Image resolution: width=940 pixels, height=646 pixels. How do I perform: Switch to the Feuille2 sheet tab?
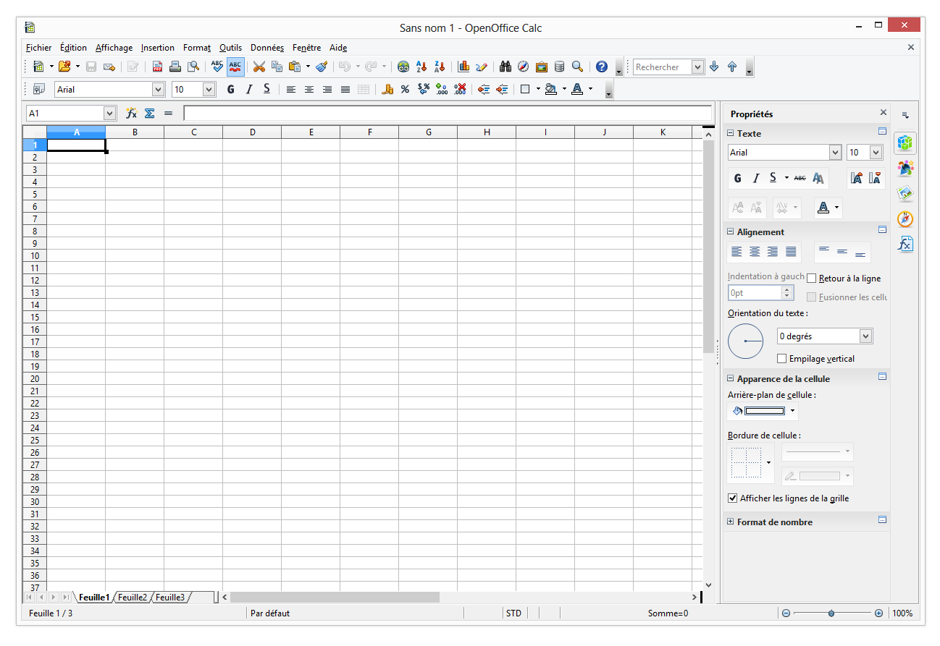pos(133,597)
